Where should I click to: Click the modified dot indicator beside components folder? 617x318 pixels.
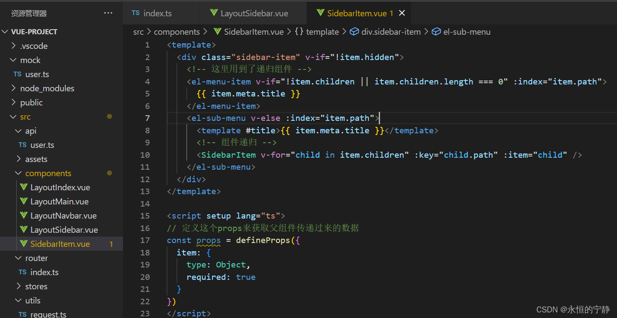point(109,173)
